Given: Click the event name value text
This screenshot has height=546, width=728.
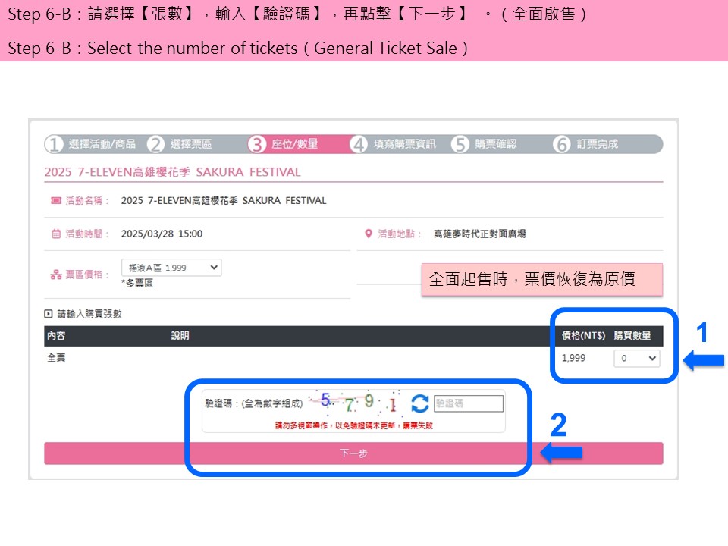Looking at the screenshot, I should pos(224,200).
